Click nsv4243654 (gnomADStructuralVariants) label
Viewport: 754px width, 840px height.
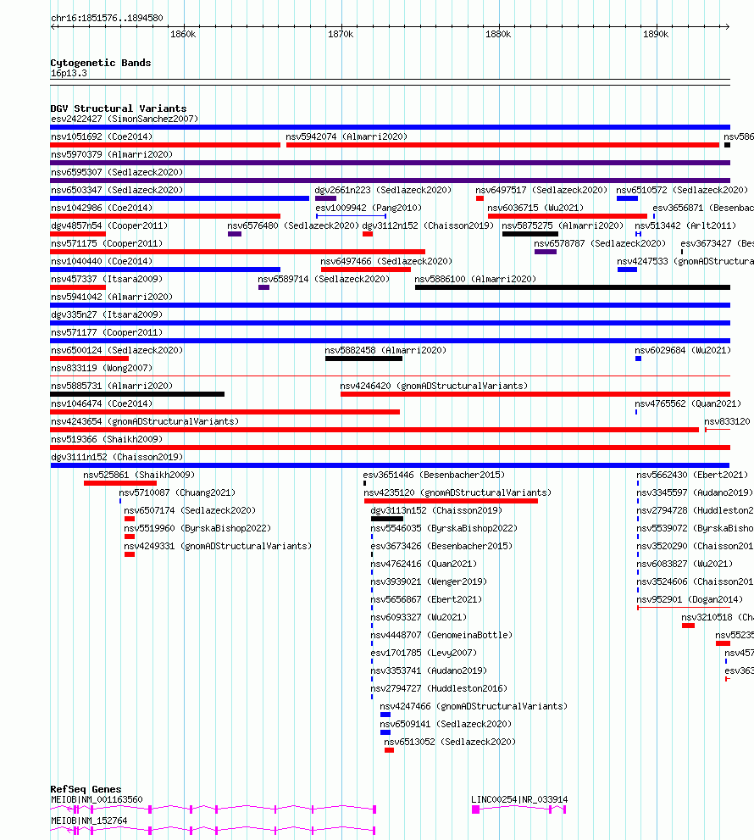click(145, 421)
